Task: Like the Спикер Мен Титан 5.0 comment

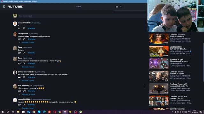Action: tap(19, 77)
